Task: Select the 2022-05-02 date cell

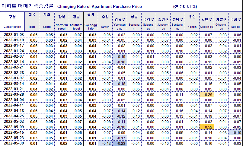Action: pos(12,122)
